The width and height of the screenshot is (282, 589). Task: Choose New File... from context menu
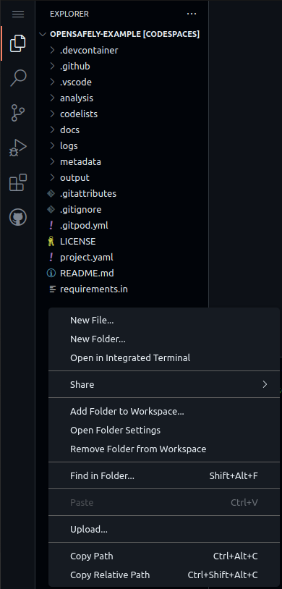tap(164, 320)
